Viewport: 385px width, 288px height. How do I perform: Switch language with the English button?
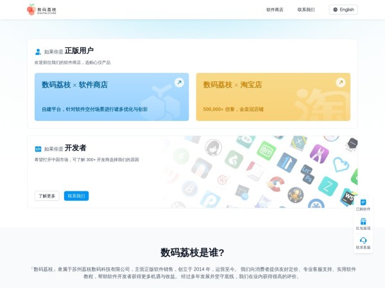click(343, 10)
